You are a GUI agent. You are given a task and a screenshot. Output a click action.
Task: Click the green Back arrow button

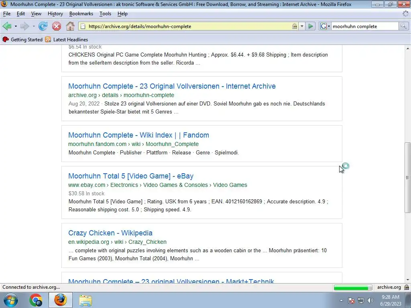click(7, 26)
